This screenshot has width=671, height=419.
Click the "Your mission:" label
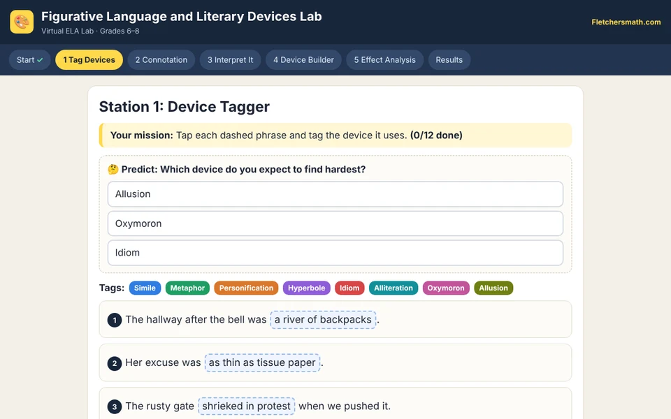(x=142, y=135)
